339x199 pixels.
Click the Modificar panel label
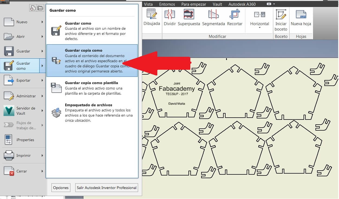(x=217, y=36)
